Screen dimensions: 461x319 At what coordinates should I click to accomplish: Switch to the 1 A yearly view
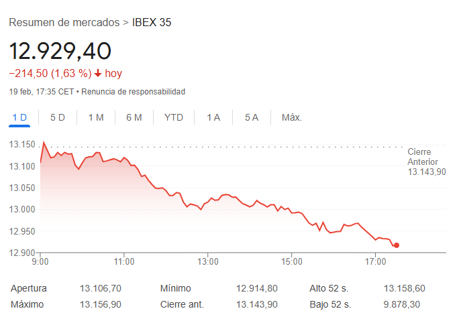[213, 117]
